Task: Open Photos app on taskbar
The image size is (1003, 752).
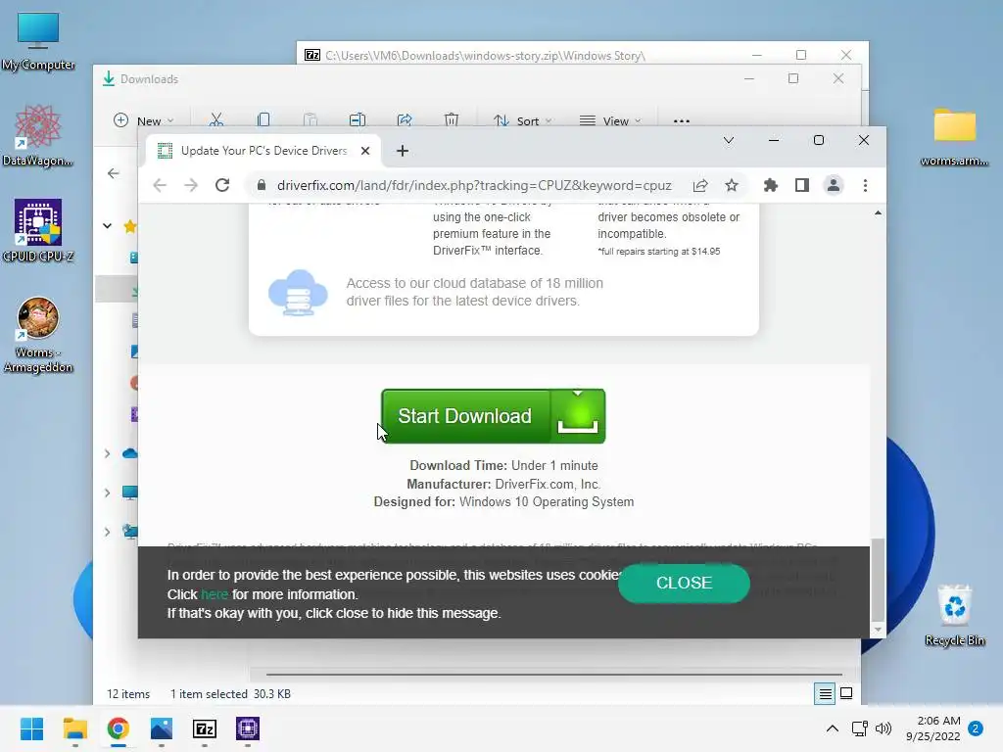Action: click(162, 728)
